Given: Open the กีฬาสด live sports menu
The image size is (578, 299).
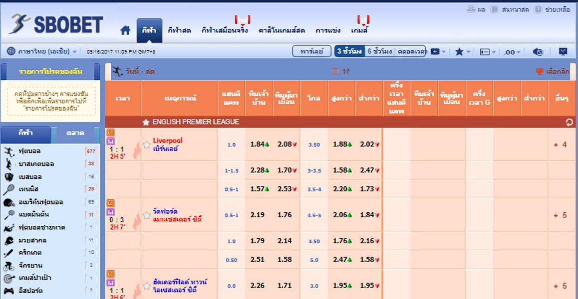Looking at the screenshot, I should coord(179,30).
